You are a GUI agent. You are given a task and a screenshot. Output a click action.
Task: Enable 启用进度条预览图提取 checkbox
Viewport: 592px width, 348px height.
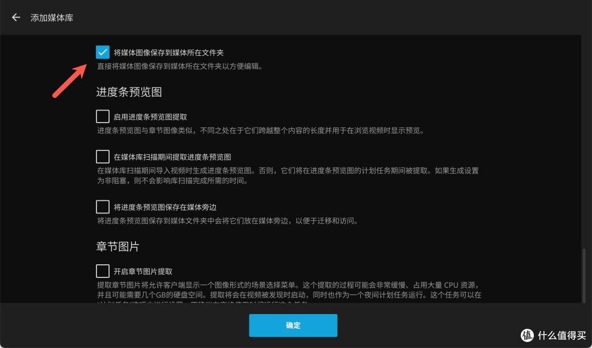coord(103,117)
